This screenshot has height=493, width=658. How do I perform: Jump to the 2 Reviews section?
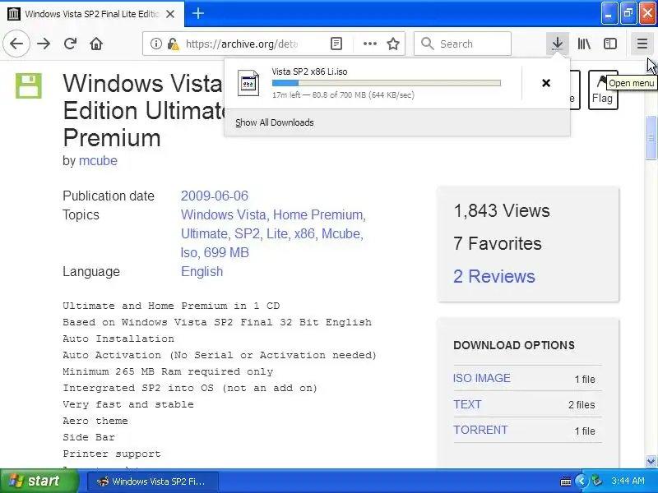coord(494,276)
